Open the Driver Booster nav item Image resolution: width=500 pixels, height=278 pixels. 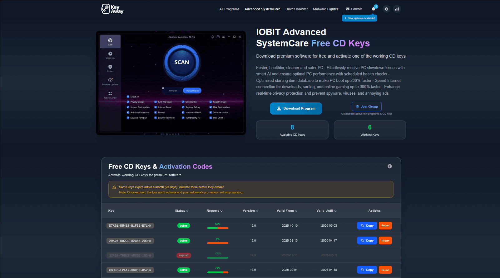click(296, 9)
